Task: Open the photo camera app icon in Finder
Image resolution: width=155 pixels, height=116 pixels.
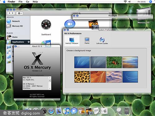Action: pyautogui.click(x=94, y=24)
